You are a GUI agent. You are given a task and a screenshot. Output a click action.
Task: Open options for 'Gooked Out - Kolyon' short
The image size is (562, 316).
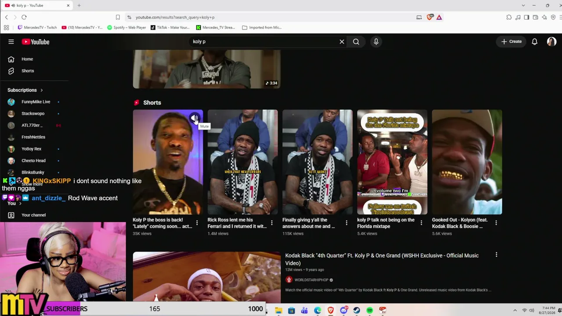pyautogui.click(x=496, y=223)
